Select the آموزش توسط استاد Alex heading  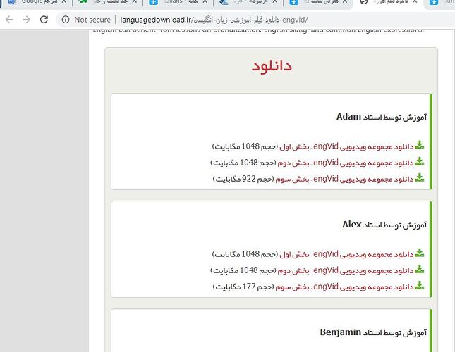click(x=384, y=225)
